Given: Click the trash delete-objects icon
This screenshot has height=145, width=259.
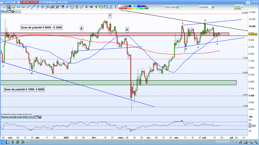Looking at the screenshot, I should 77,7.
